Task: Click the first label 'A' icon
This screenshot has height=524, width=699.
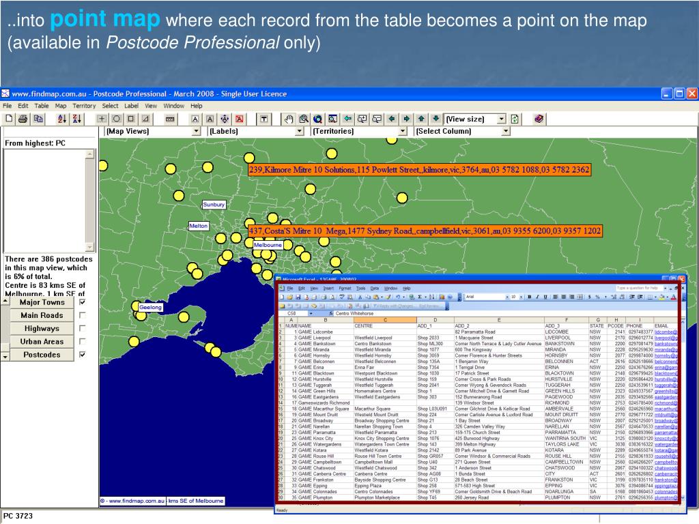Action: pos(195,119)
